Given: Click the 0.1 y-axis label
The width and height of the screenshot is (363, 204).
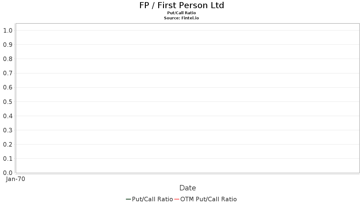Looking at the screenshot, I should (8, 159).
